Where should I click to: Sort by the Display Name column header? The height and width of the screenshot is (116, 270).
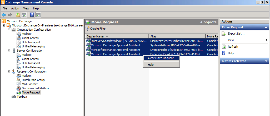(117, 36)
